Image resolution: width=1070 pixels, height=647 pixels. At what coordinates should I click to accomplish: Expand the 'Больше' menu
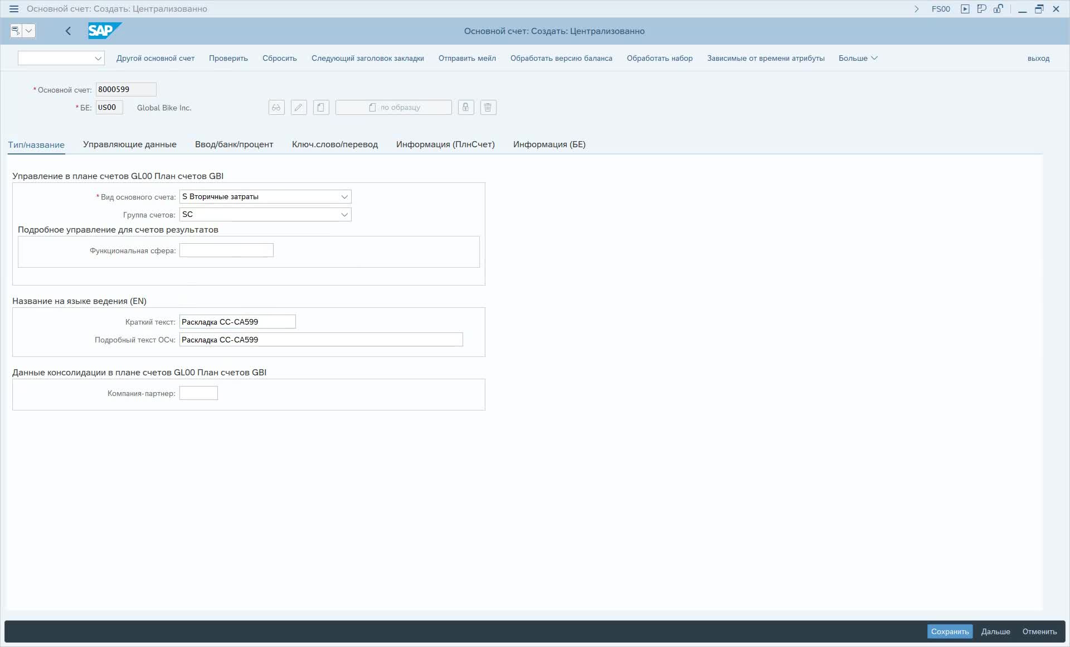(x=858, y=58)
